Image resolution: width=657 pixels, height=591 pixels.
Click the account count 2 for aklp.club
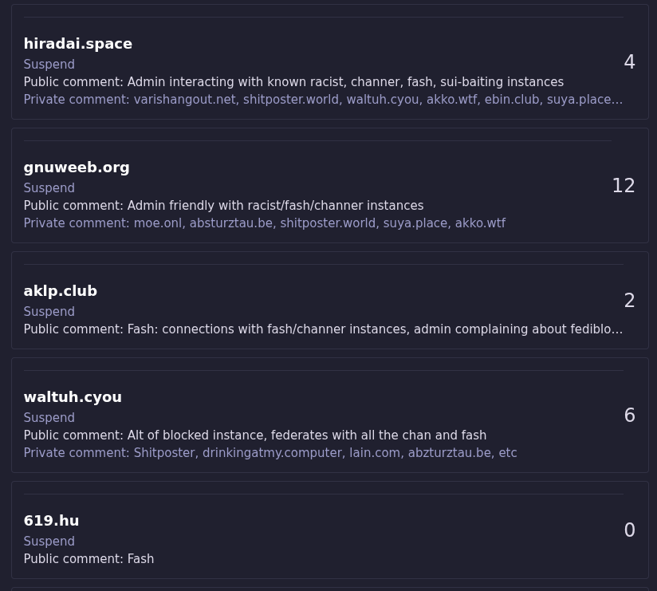click(629, 301)
